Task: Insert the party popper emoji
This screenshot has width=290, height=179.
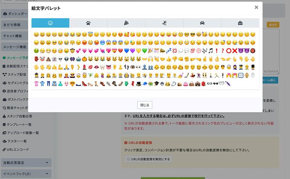Action: (x=150, y=51)
